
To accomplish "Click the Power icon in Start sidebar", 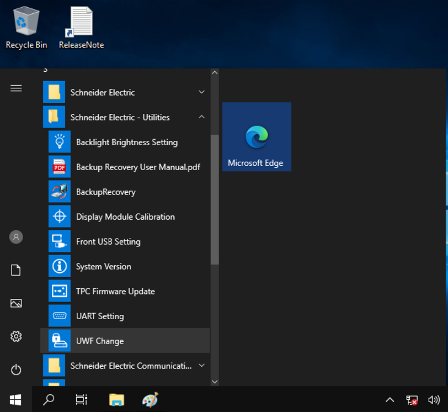I will point(16,369).
